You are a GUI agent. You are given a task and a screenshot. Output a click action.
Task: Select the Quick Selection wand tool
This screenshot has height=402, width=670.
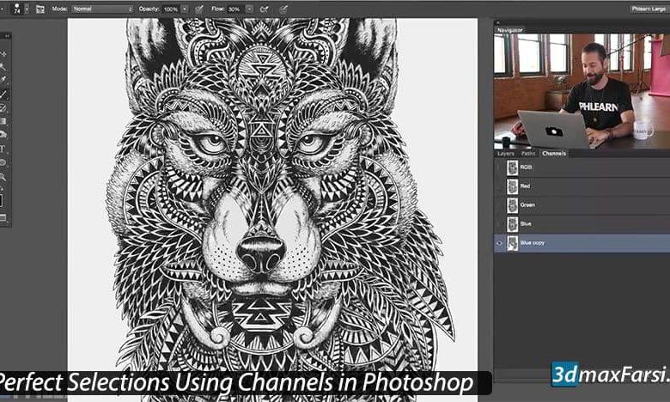tap(3, 67)
